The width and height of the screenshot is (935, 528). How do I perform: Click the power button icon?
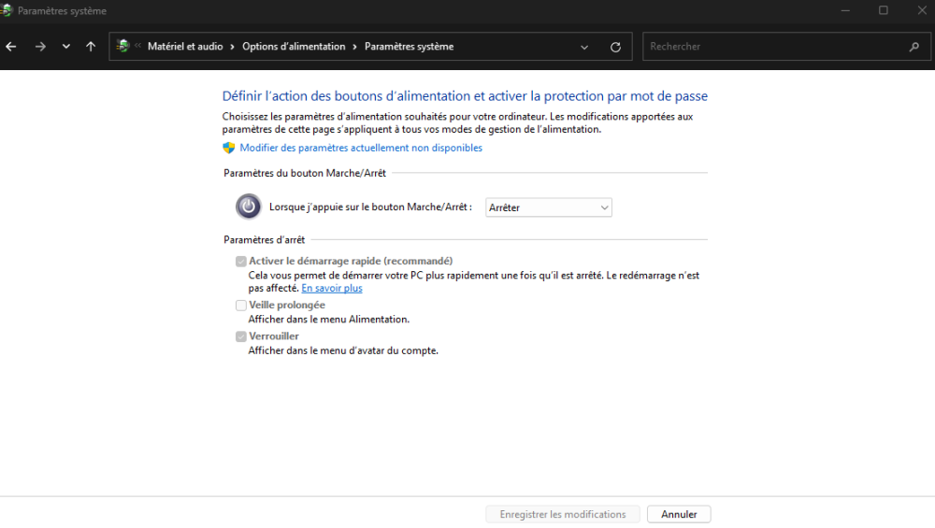pyautogui.click(x=248, y=207)
